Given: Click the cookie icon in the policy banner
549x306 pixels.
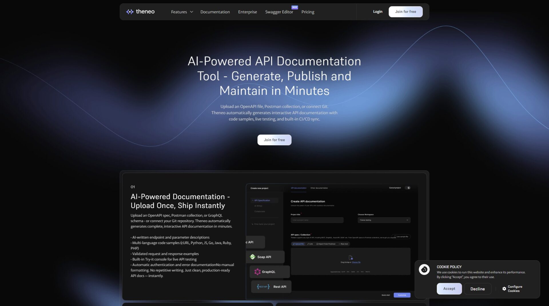Looking at the screenshot, I should pos(424,269).
